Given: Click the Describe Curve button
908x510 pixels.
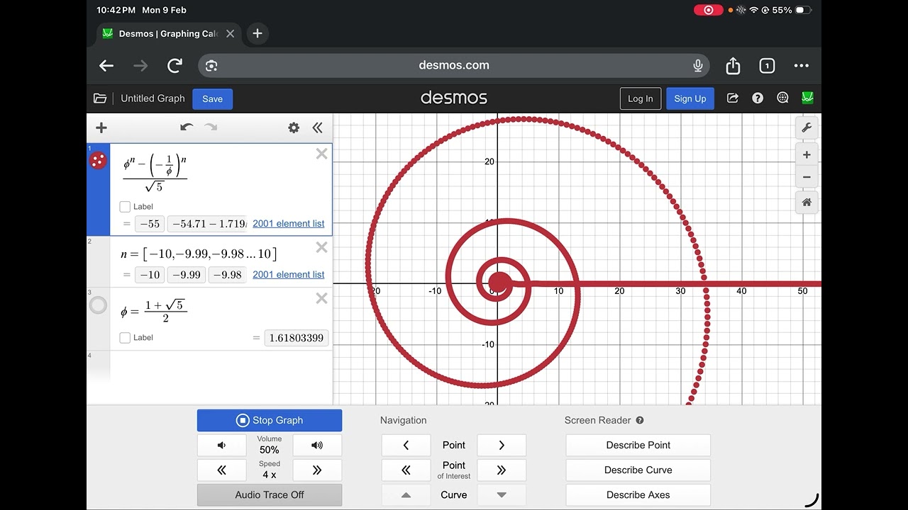Looking at the screenshot, I should tap(638, 470).
